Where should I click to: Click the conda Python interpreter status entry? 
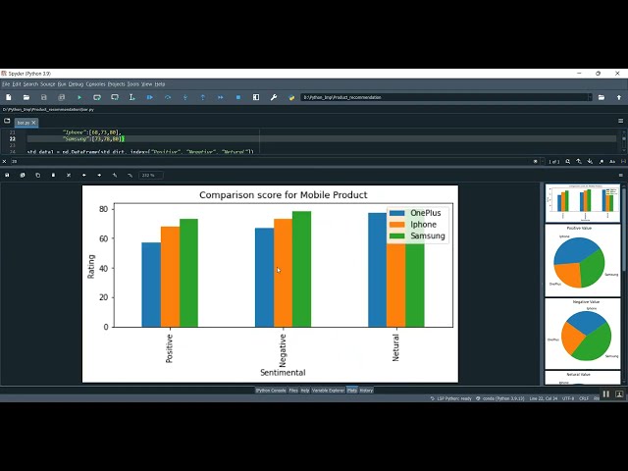500,398
